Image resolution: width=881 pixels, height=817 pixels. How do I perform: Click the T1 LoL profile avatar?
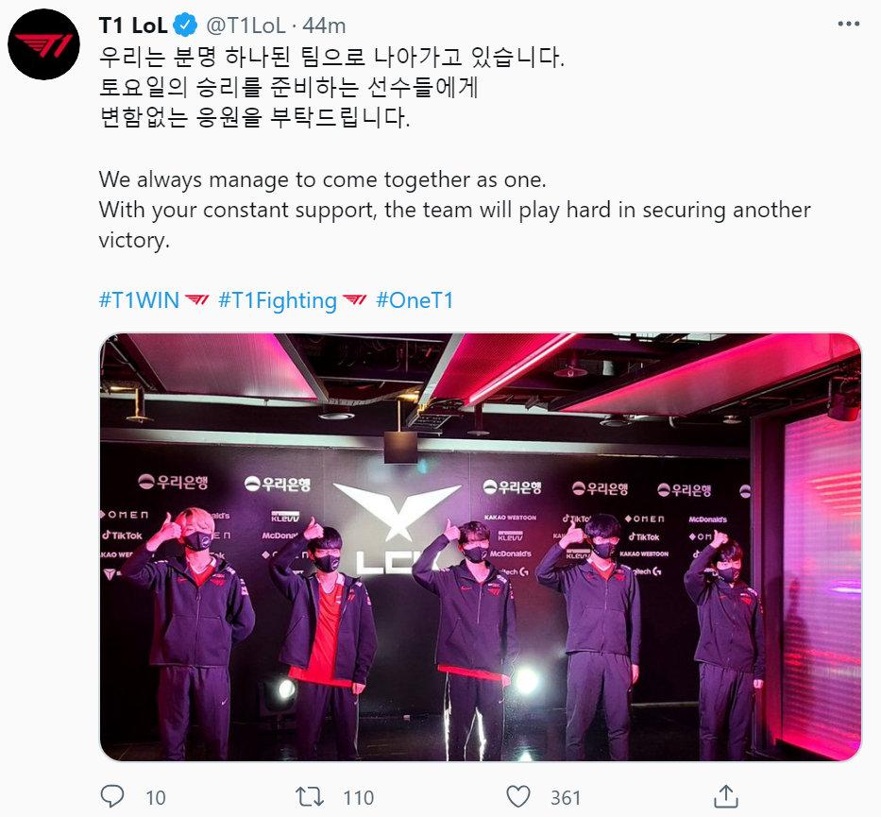point(43,43)
